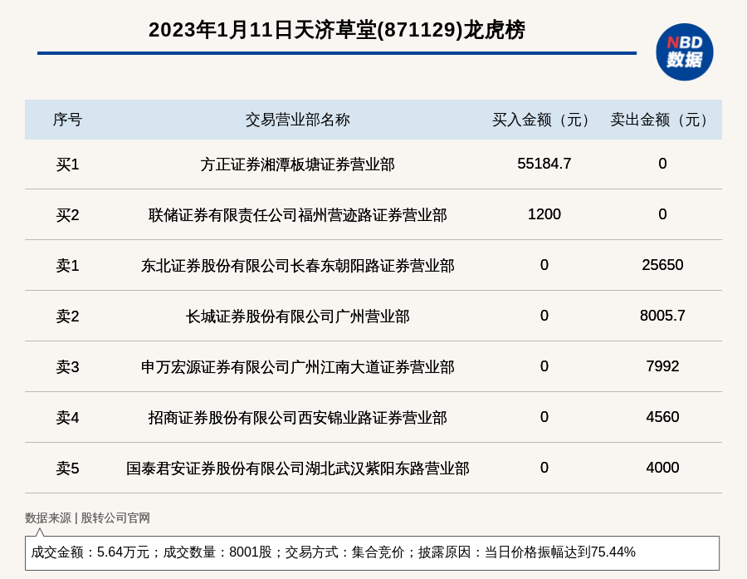Select the 卖2 row label

point(67,316)
